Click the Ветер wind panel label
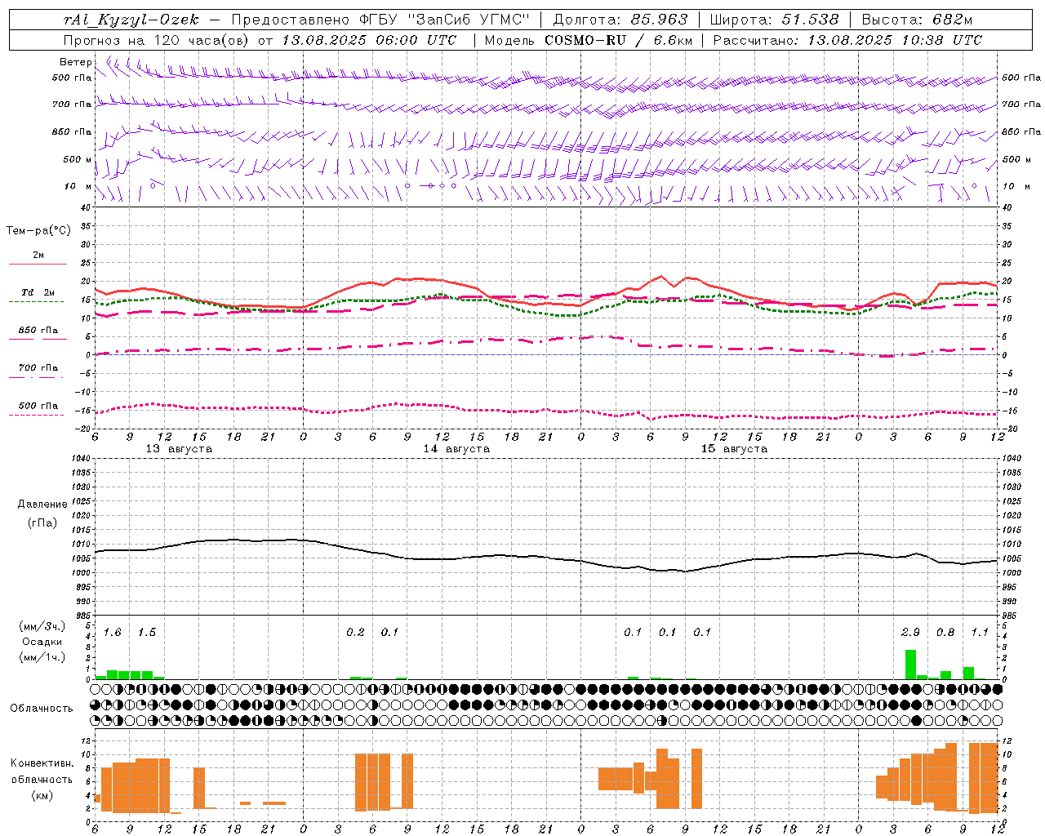The image size is (1045, 836). coord(76,62)
